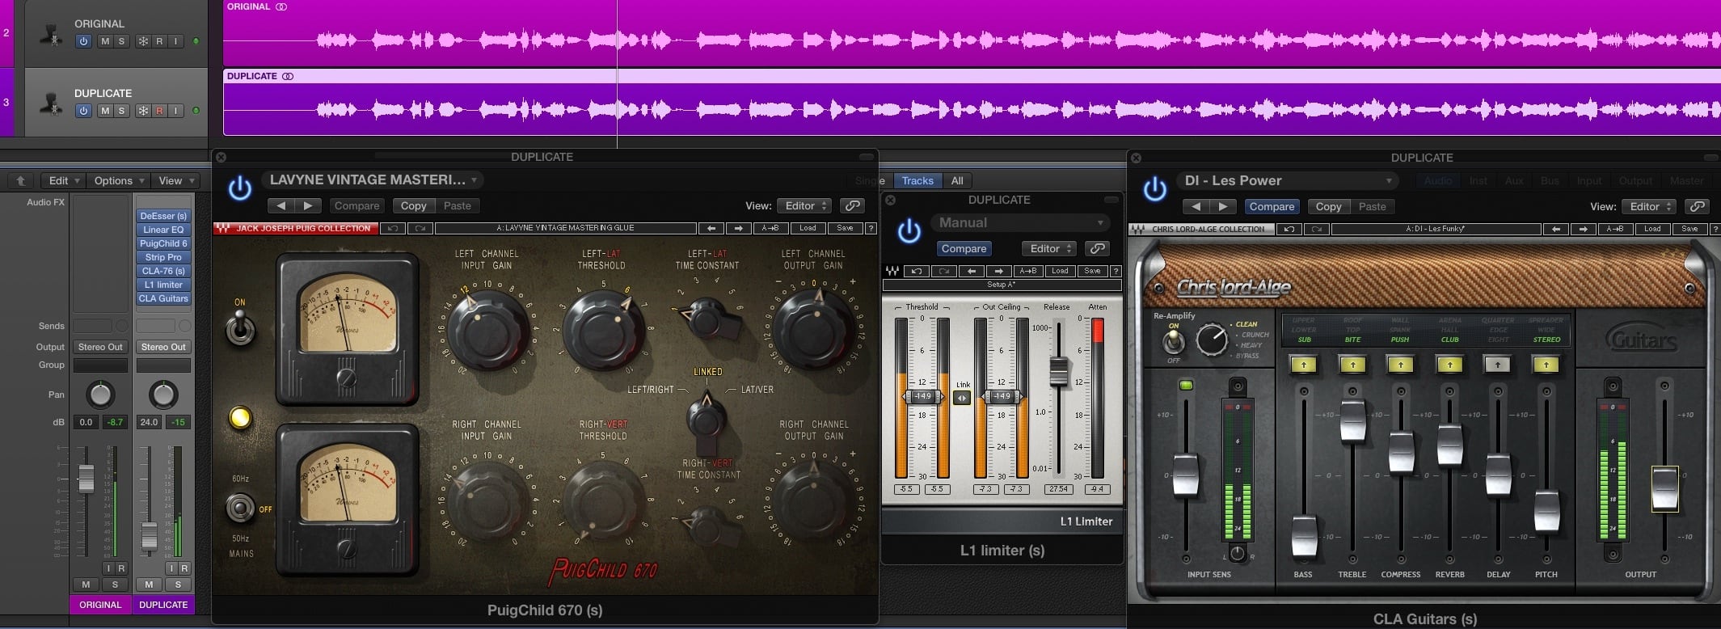Click CLA Guitars Delay up-arrow button
This screenshot has height=629, width=1721.
[1498, 365]
